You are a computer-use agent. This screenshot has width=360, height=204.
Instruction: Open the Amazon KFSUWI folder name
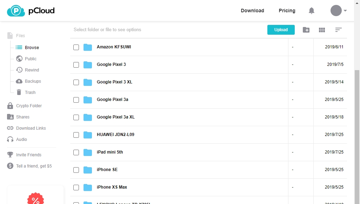(x=114, y=47)
